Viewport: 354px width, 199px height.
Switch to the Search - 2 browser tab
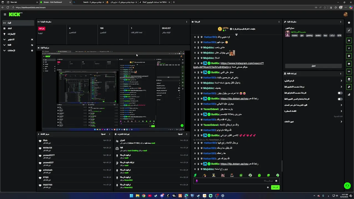[88, 2]
